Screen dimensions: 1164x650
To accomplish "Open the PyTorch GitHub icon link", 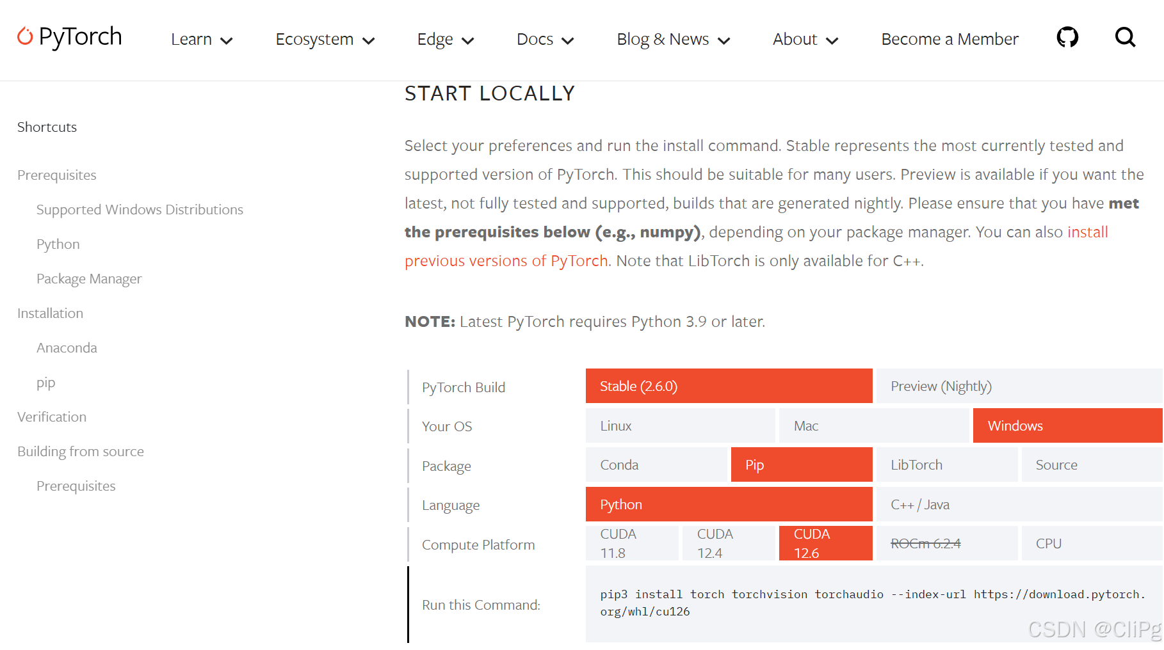I will 1067,38.
